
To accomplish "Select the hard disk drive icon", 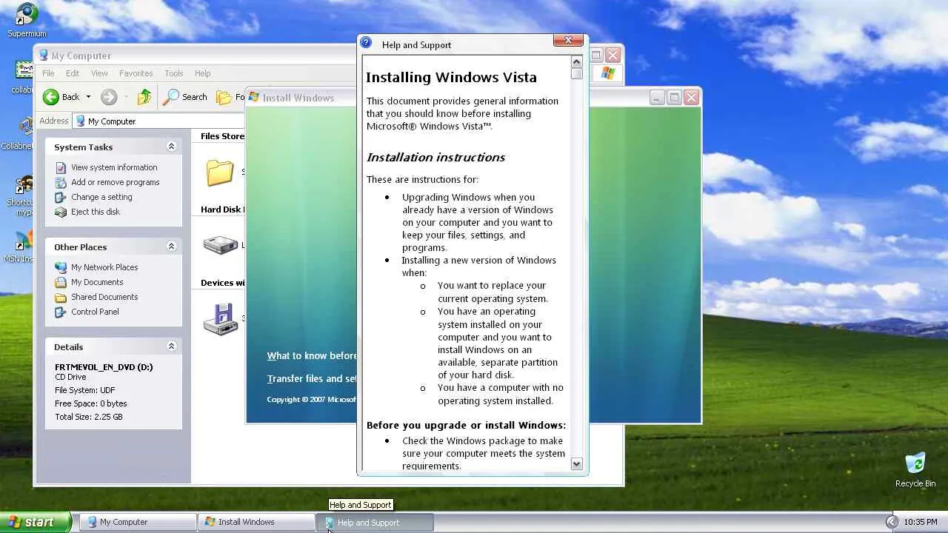I will click(221, 244).
